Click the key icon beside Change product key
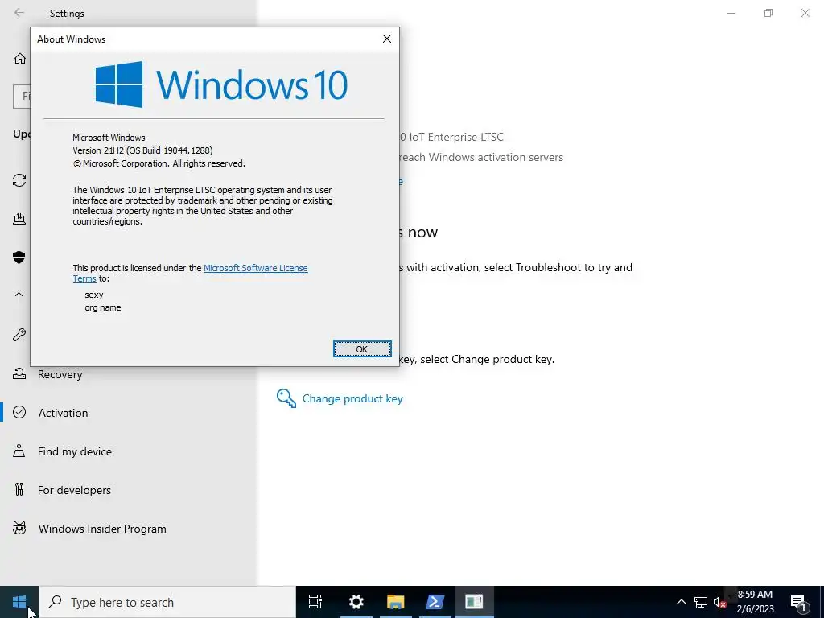This screenshot has width=824, height=618. click(x=286, y=398)
